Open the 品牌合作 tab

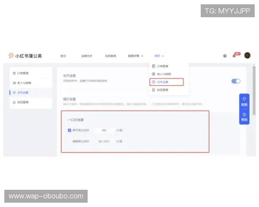[x=87, y=56]
